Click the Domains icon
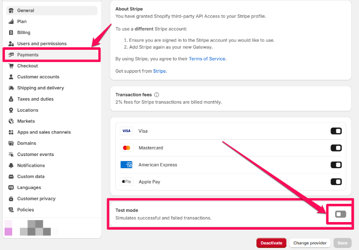 (11, 143)
